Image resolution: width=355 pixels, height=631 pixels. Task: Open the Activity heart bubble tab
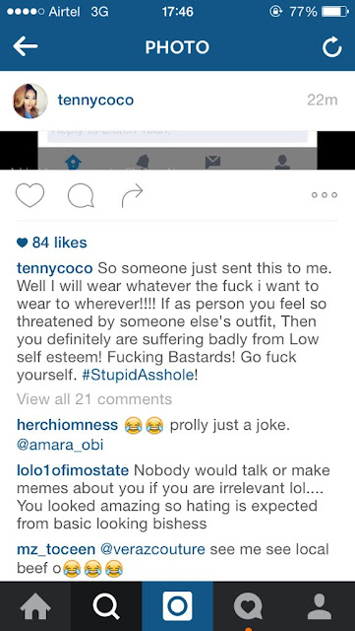coord(248,606)
